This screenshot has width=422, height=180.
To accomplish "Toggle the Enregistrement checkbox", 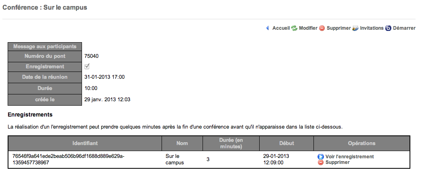I will 87,66.
